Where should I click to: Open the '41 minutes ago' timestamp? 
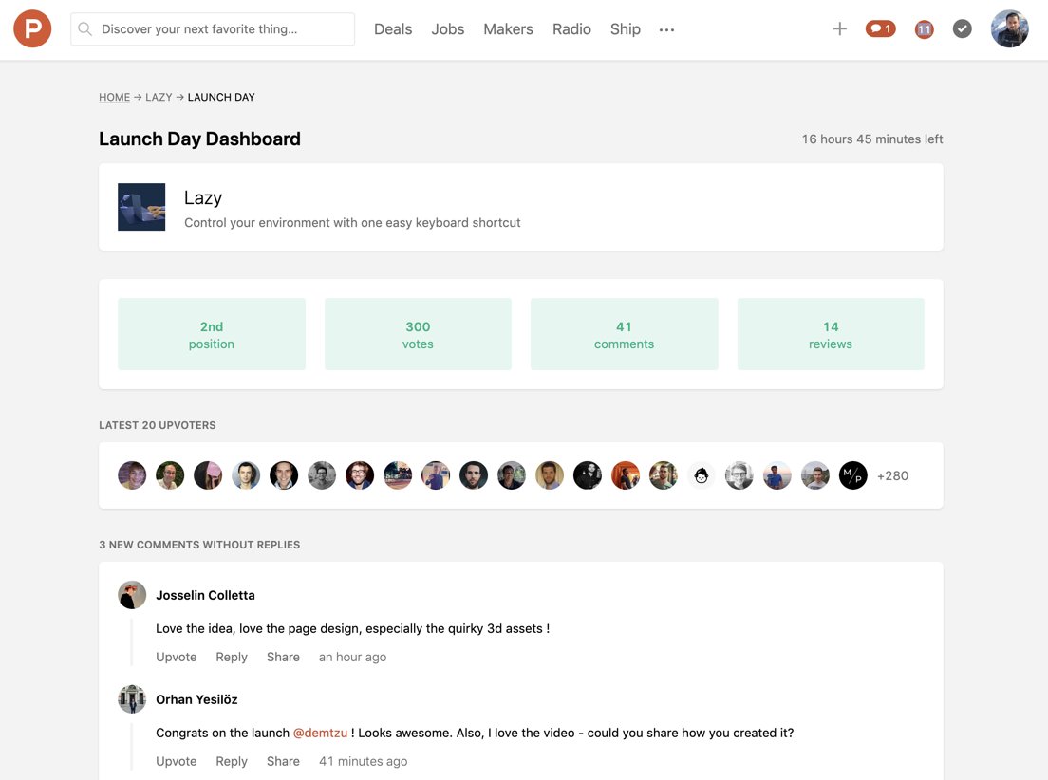click(363, 761)
